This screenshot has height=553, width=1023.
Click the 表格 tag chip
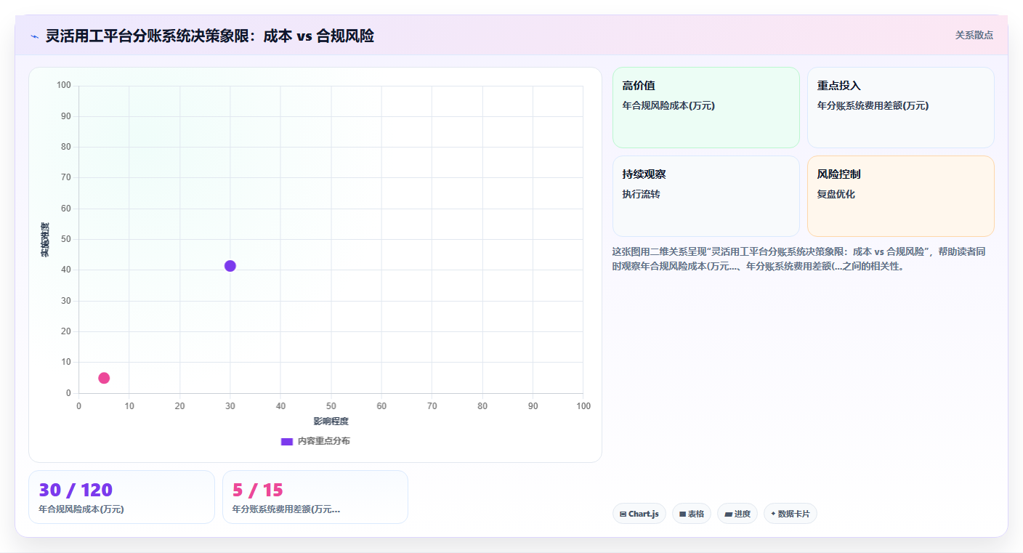click(x=692, y=514)
